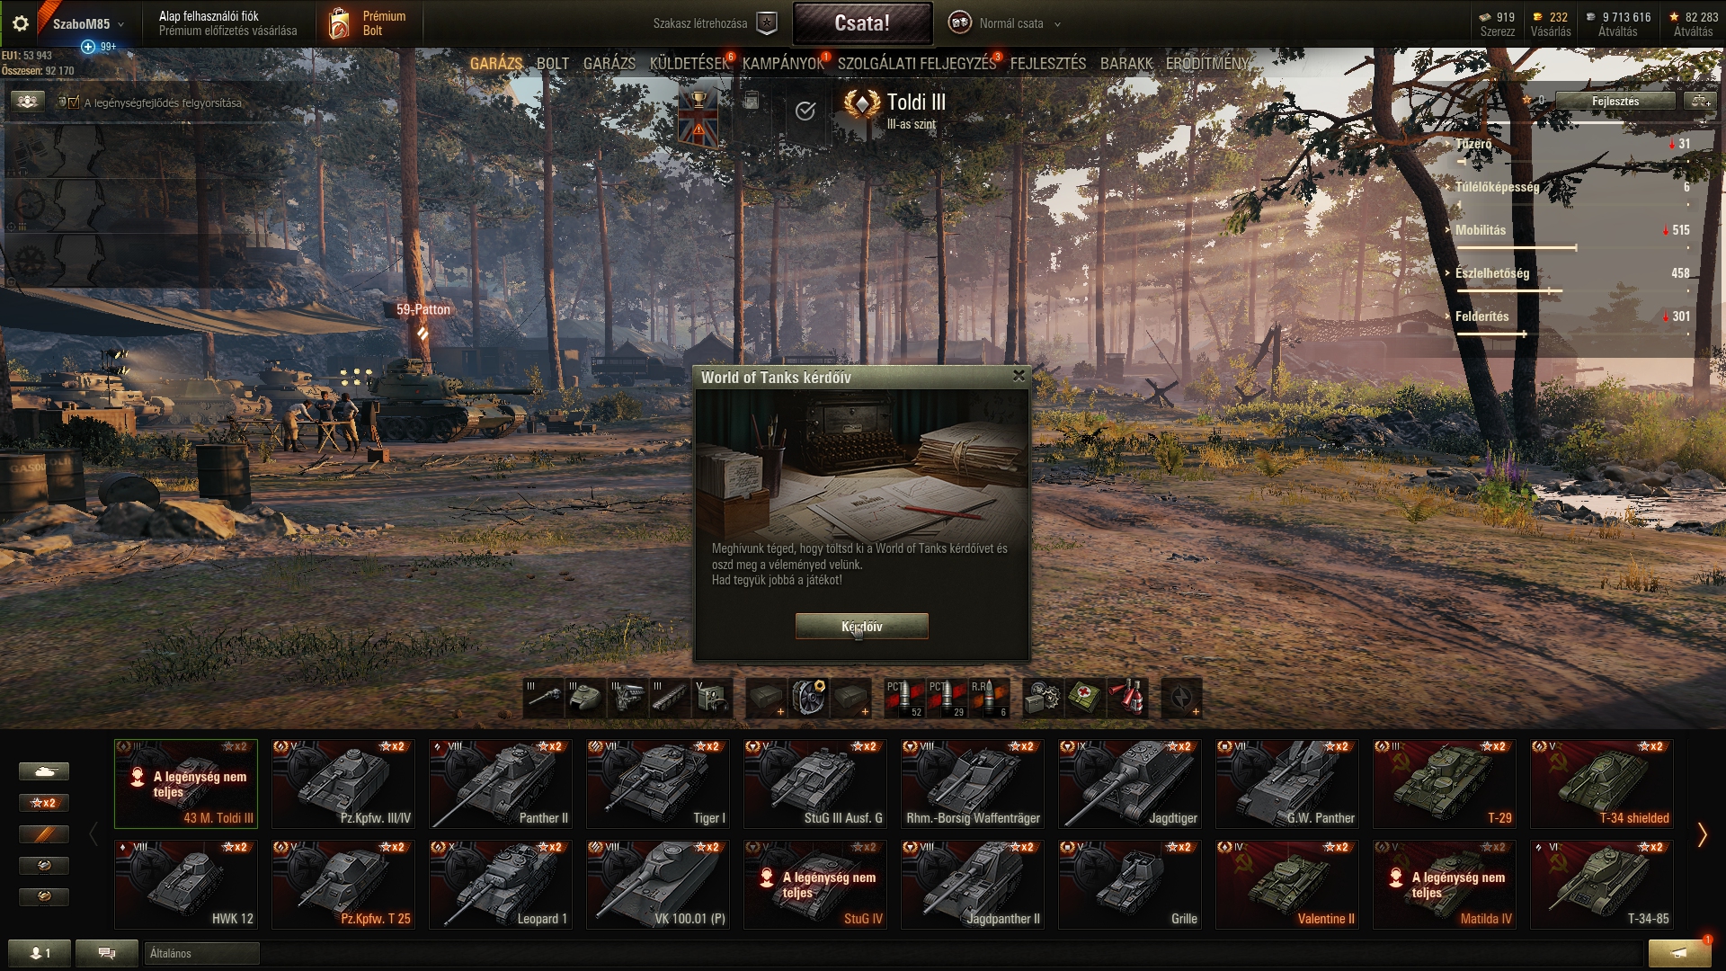Open the settings gear menu
Viewport: 1726px width, 971px height.
pos(20,23)
